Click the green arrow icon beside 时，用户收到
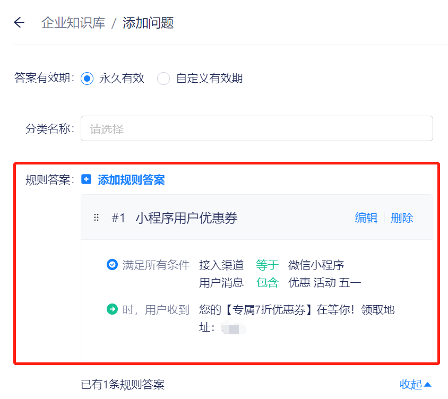The width and height of the screenshot is (448, 399). click(113, 309)
